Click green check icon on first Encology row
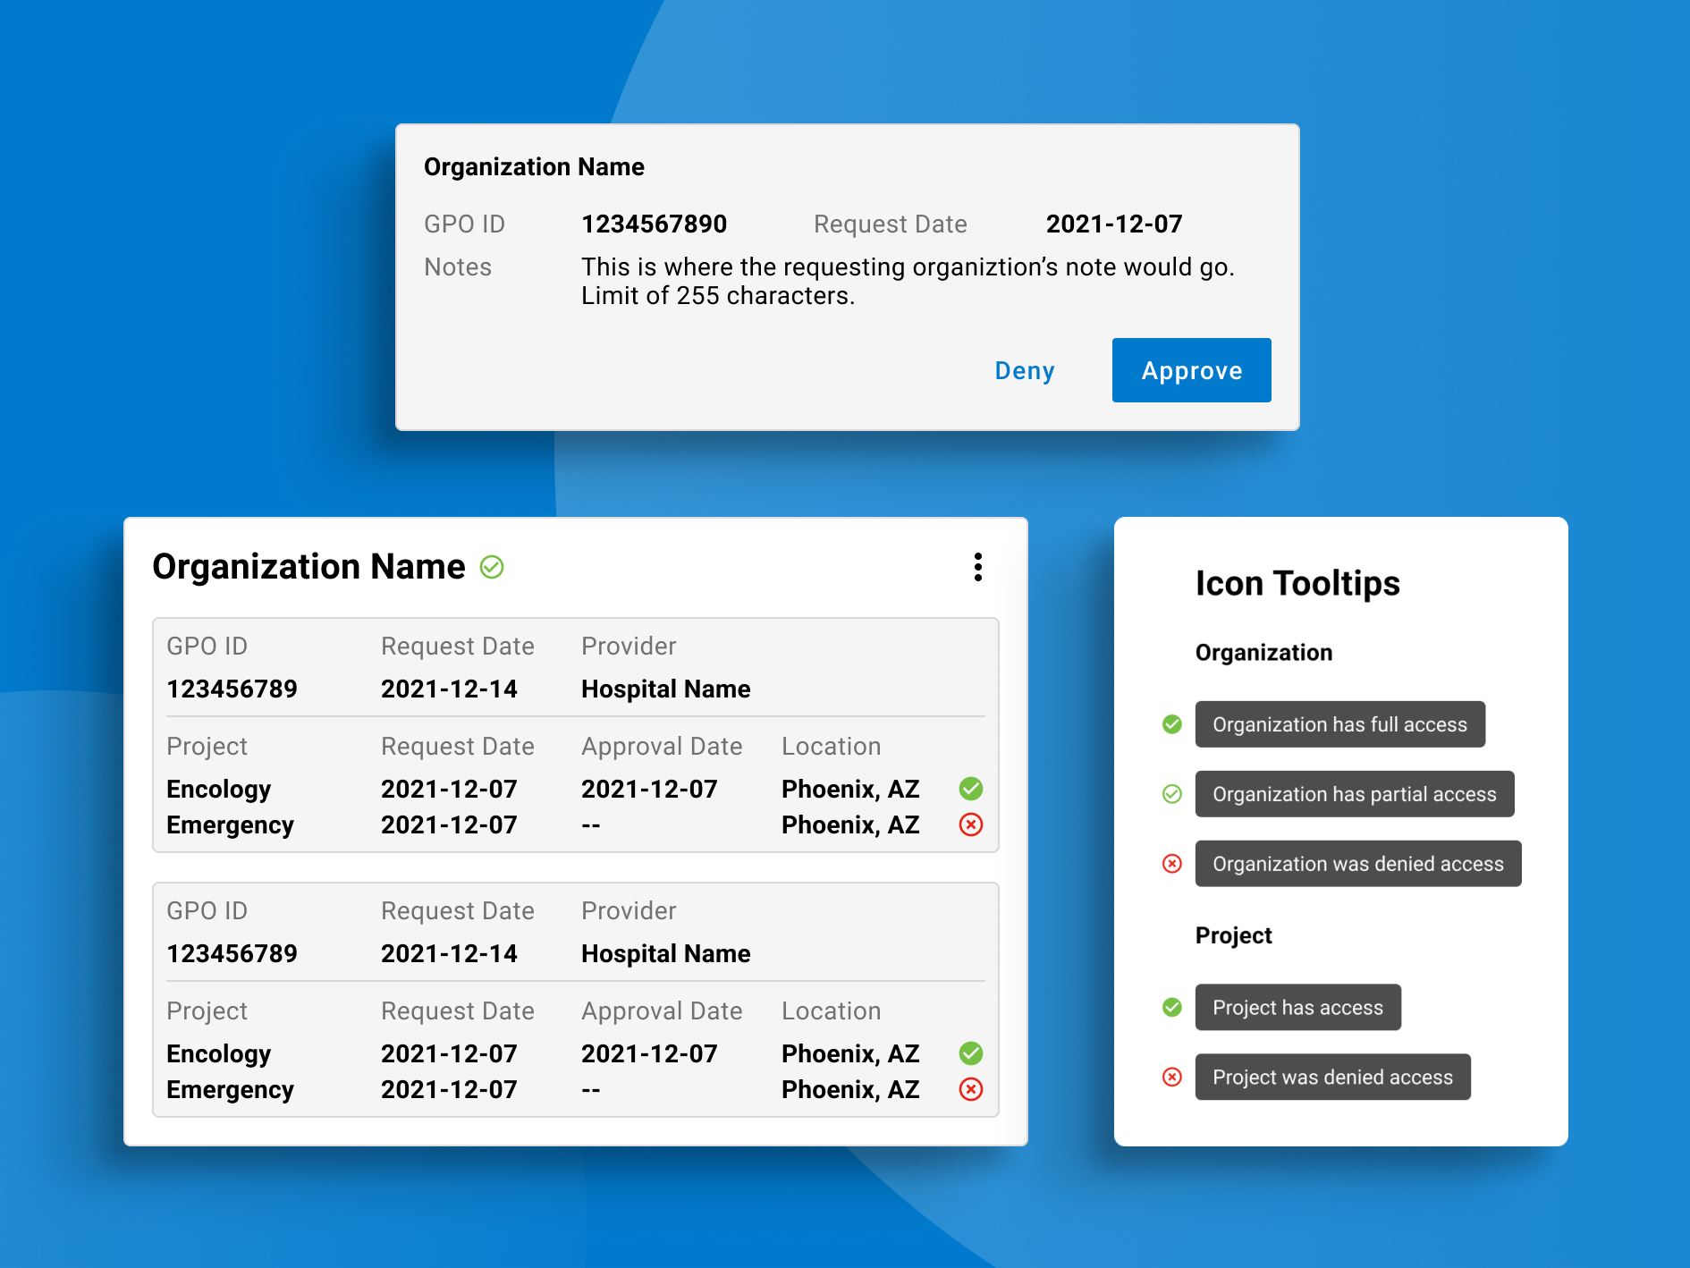Viewport: 1690px width, 1268px height. pyautogui.click(x=971, y=789)
